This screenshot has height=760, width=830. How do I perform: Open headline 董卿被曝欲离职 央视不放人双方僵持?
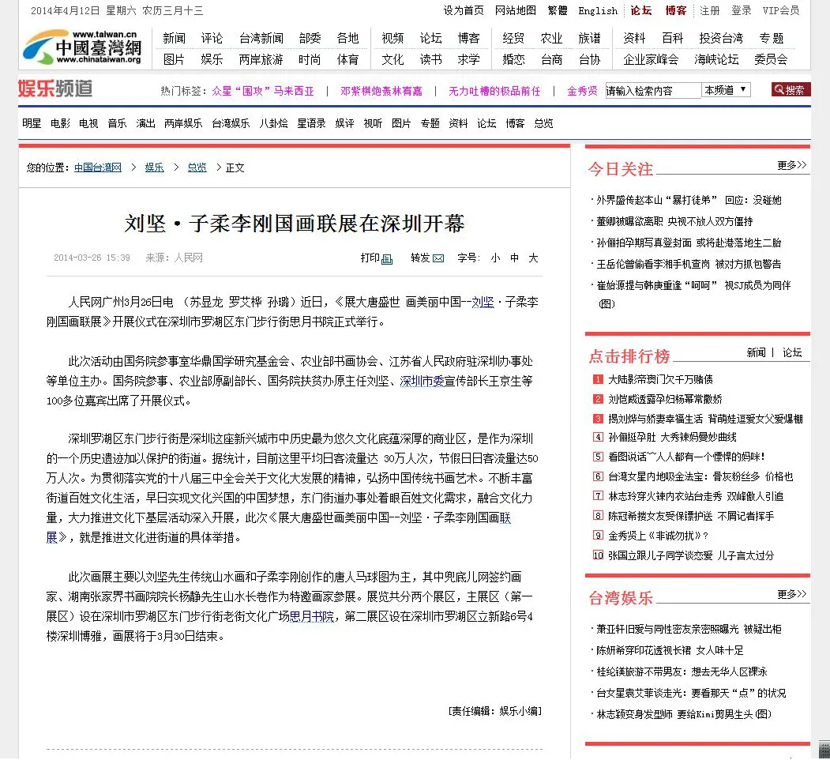[674, 221]
